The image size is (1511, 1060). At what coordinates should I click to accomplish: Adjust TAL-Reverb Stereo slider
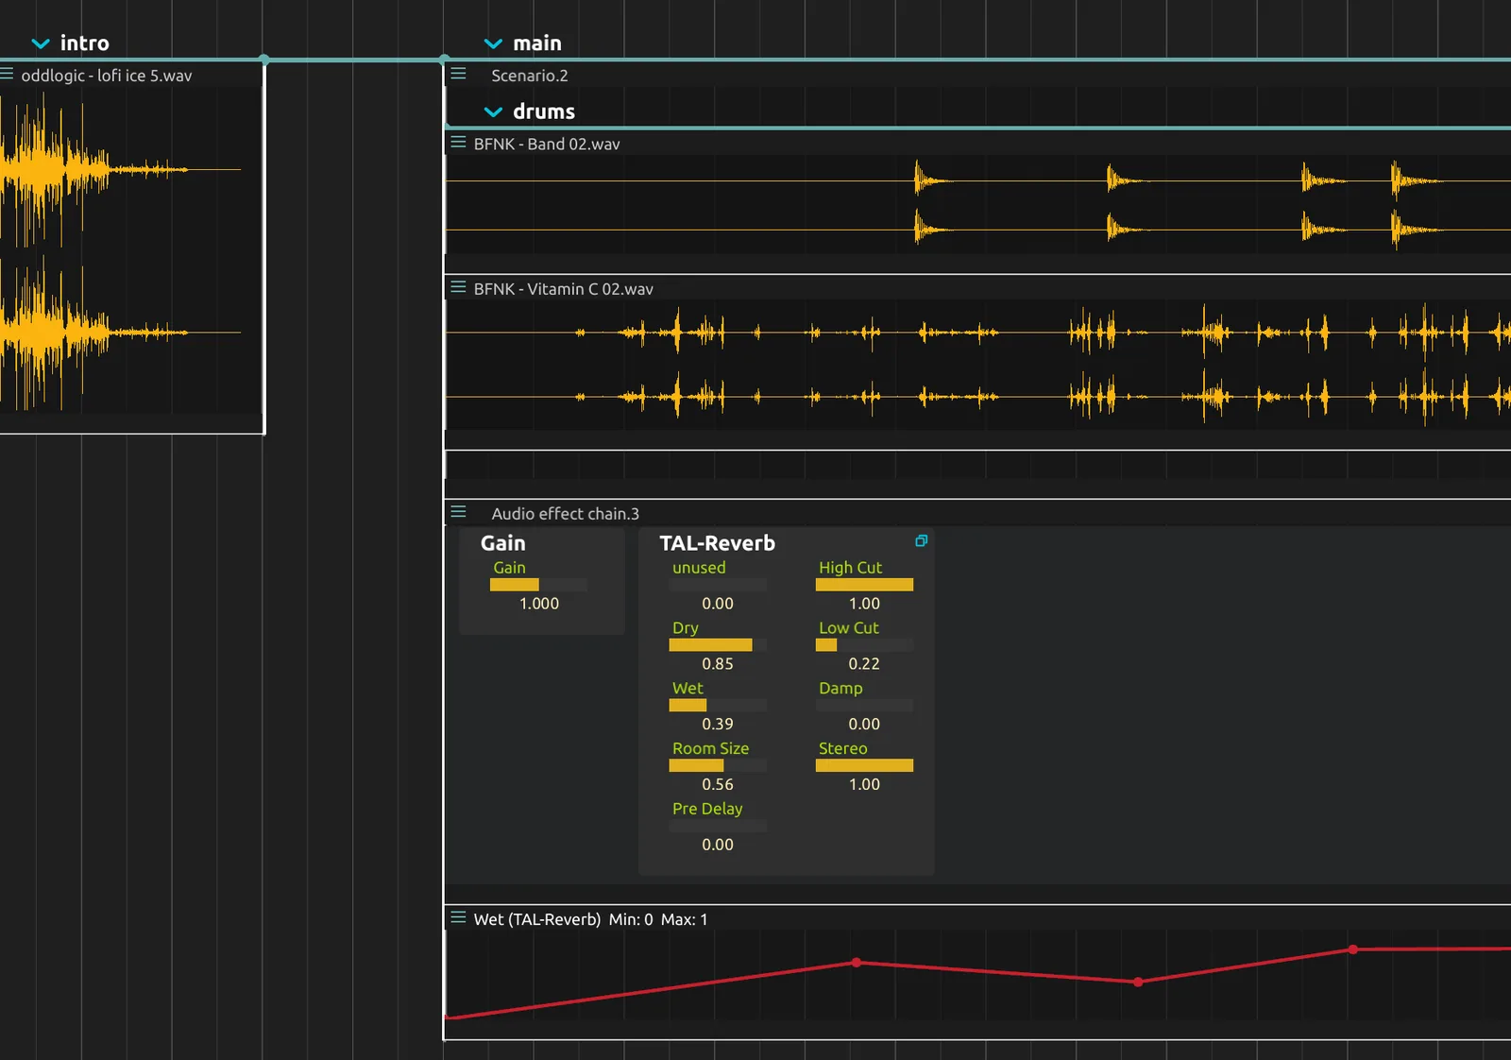tap(864, 766)
